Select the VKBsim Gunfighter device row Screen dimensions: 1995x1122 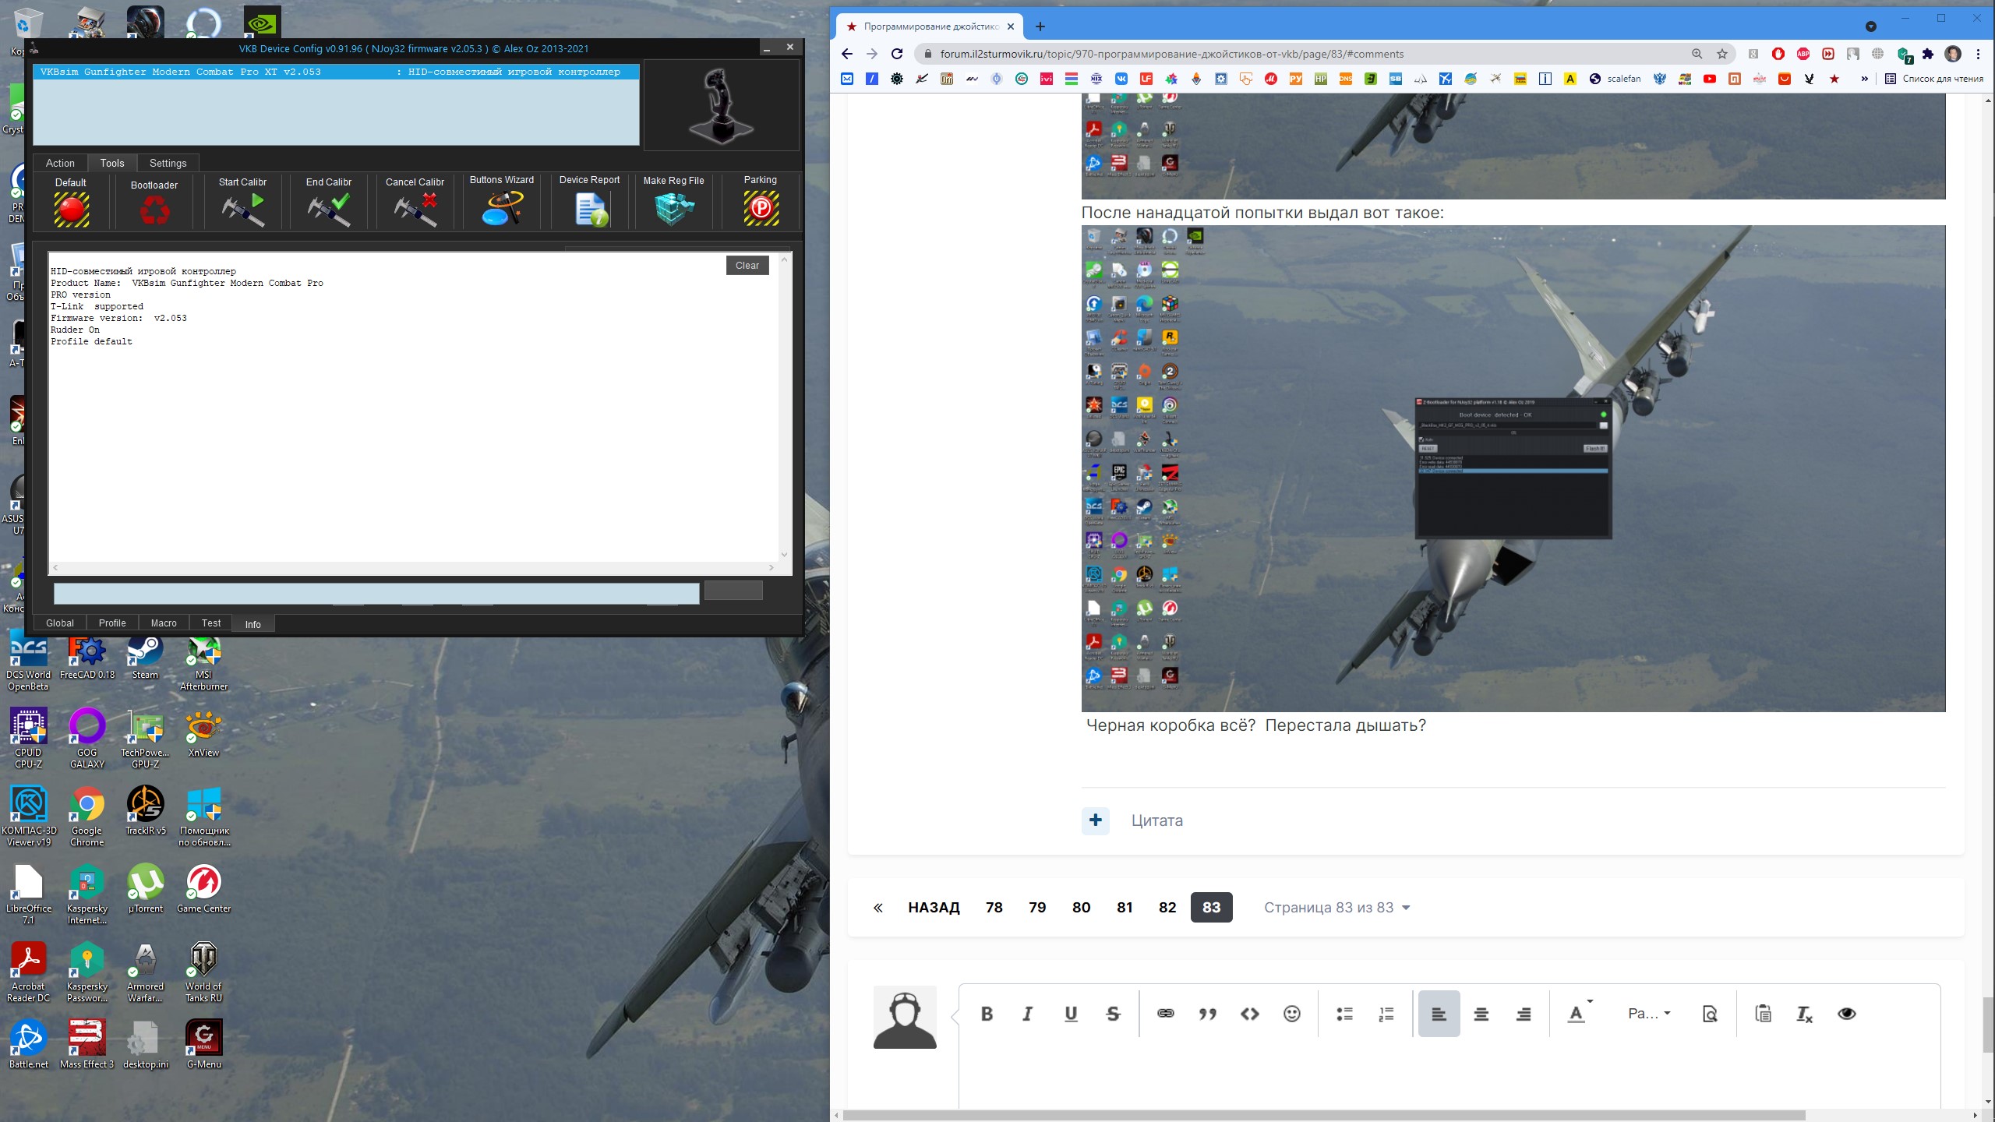click(336, 72)
